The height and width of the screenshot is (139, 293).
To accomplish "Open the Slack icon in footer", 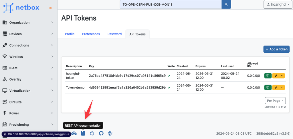I will point(110,133).
